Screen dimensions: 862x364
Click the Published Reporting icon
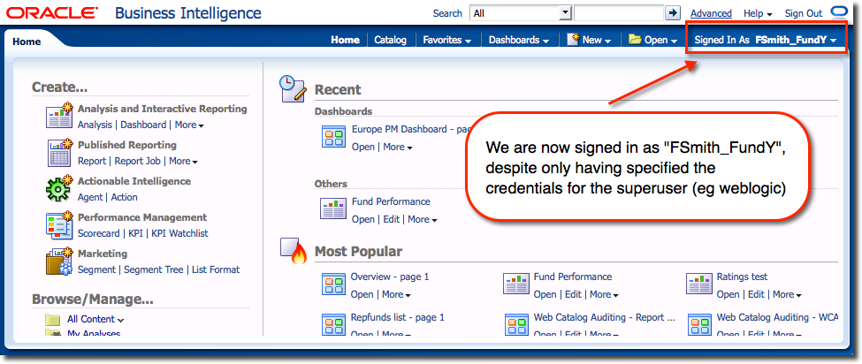[x=59, y=153]
